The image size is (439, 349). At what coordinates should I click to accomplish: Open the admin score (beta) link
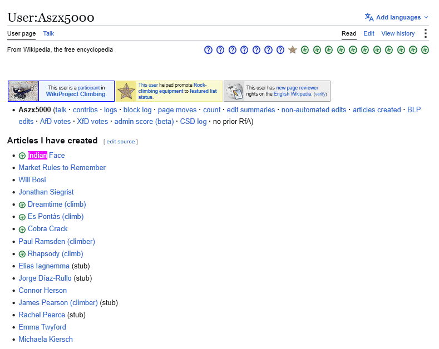pyautogui.click(x=144, y=122)
